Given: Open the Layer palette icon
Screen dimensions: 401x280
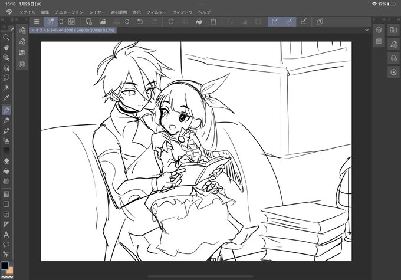Looking at the screenshot, I should pyautogui.click(x=379, y=30).
